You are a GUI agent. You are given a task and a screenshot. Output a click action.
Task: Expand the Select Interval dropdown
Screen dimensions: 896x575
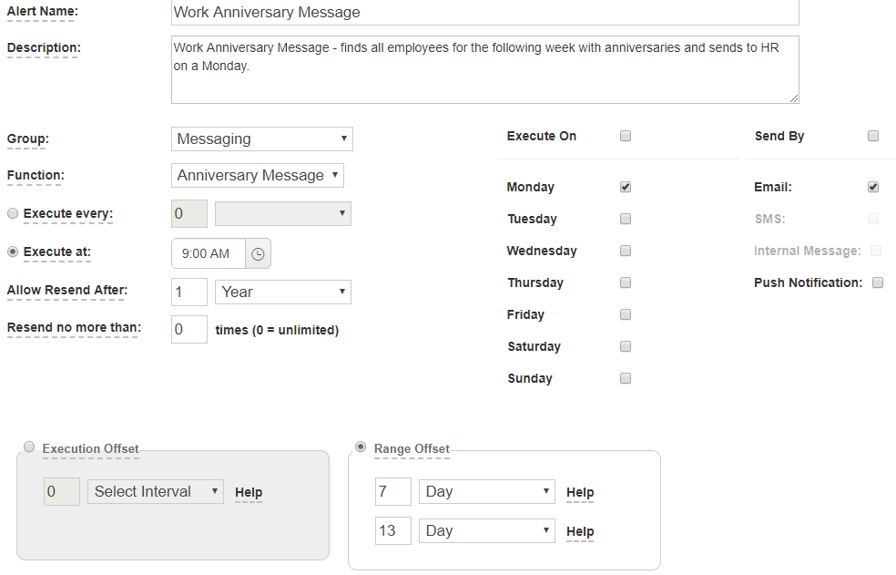point(156,491)
